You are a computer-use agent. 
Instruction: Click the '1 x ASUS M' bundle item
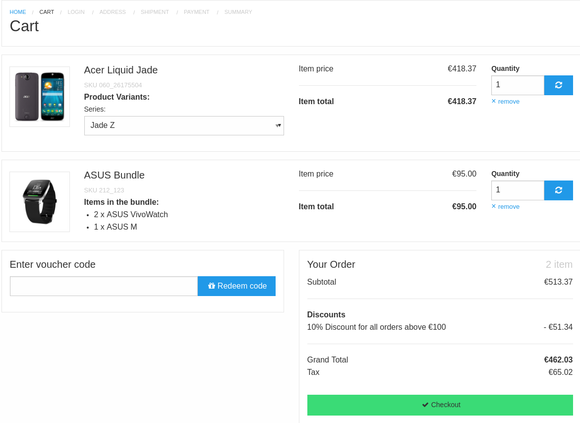click(115, 227)
